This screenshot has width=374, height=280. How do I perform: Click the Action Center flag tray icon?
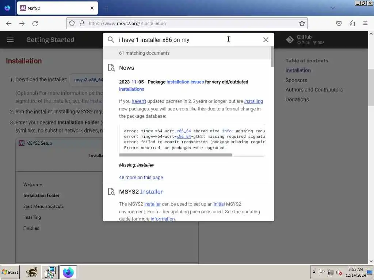point(321,272)
